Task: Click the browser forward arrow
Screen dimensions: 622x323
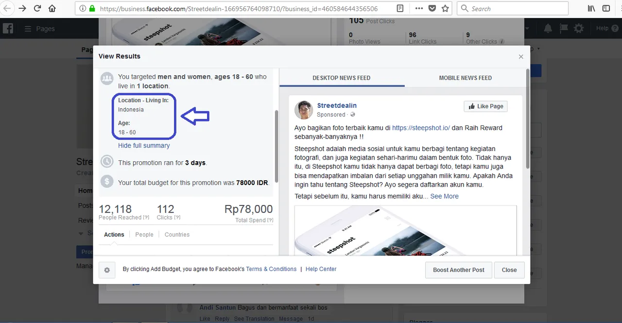Action: pos(22,8)
